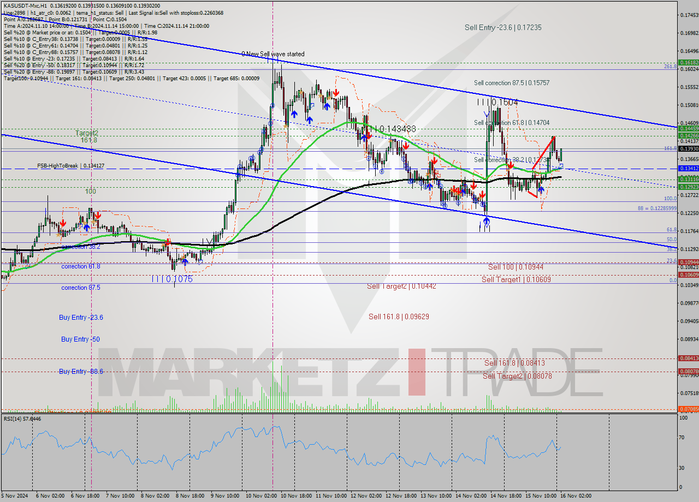The width and height of the screenshot is (699, 502).
Task: Click the '14 Nov 18:00' time axis label
Action: (505, 496)
